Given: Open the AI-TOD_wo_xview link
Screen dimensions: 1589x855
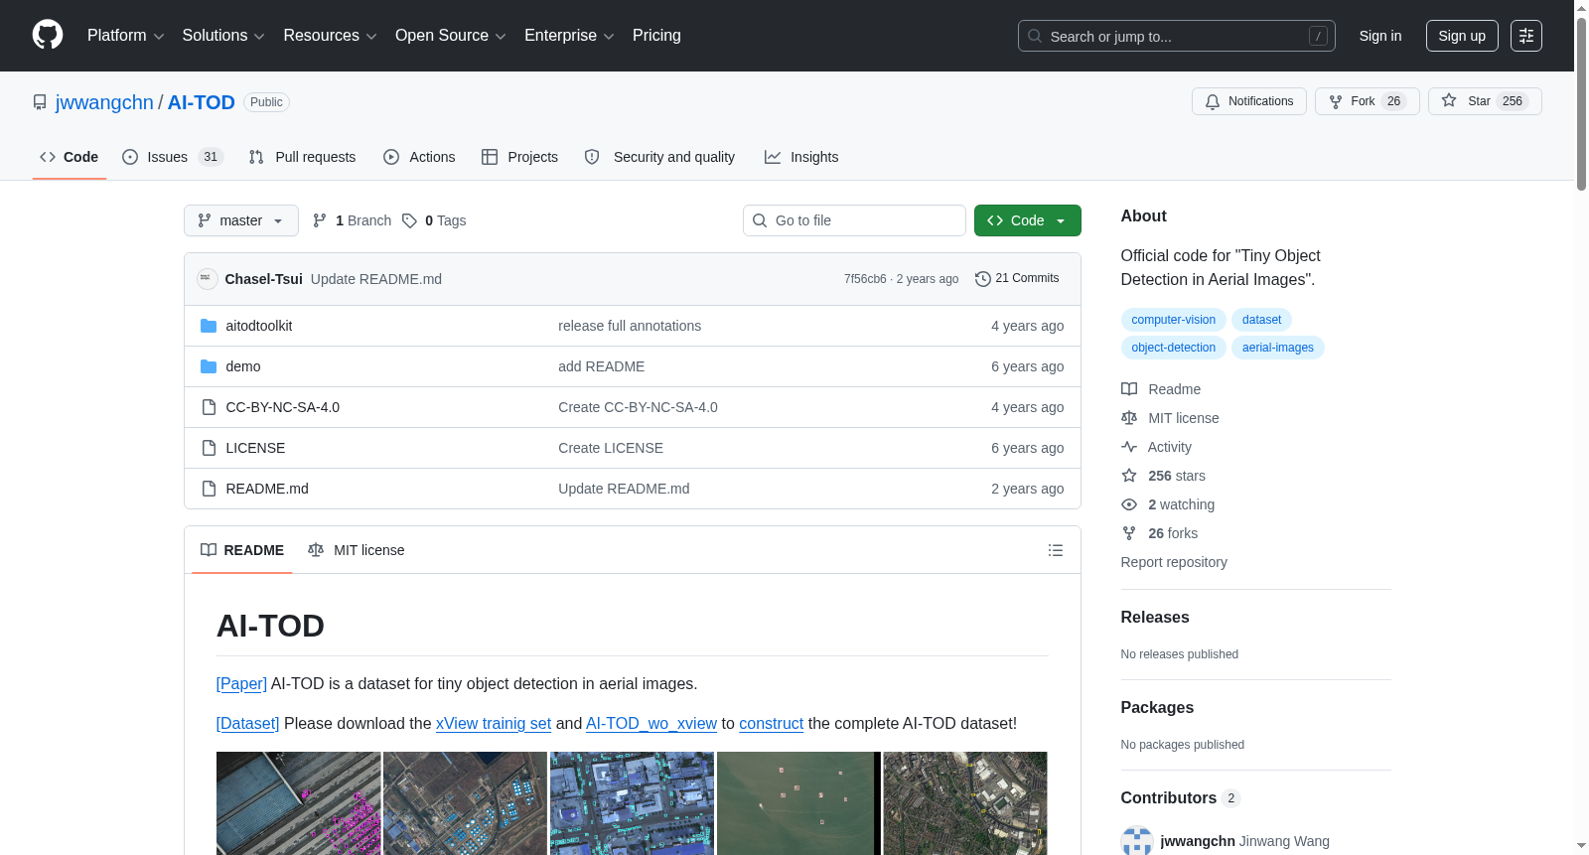Looking at the screenshot, I should (x=651, y=723).
